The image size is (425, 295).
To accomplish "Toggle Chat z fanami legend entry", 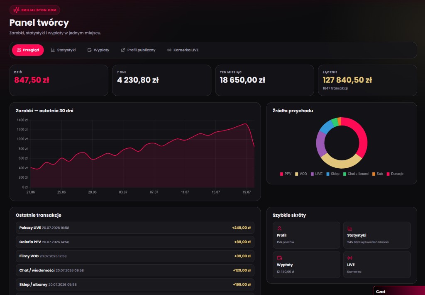I will click(x=356, y=174).
